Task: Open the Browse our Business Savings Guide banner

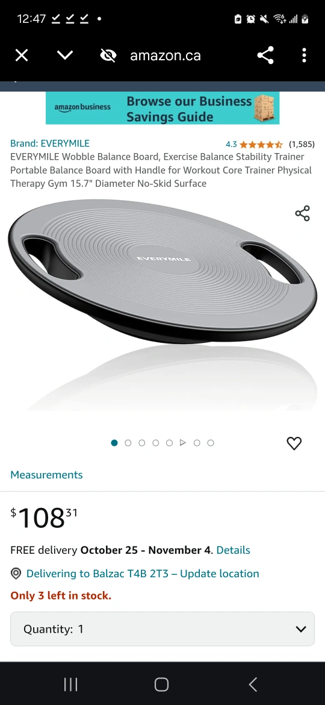Action: pyautogui.click(x=162, y=108)
